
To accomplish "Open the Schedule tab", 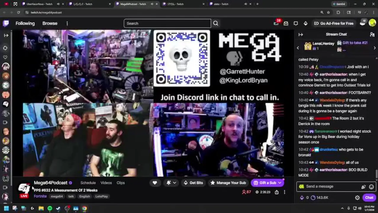I will click(88, 183).
